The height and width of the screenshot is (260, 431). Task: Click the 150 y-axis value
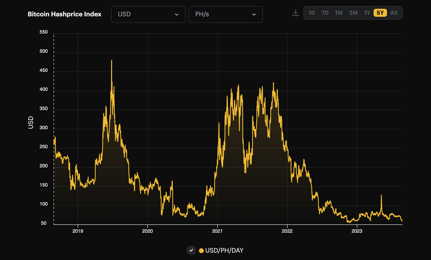[44, 185]
